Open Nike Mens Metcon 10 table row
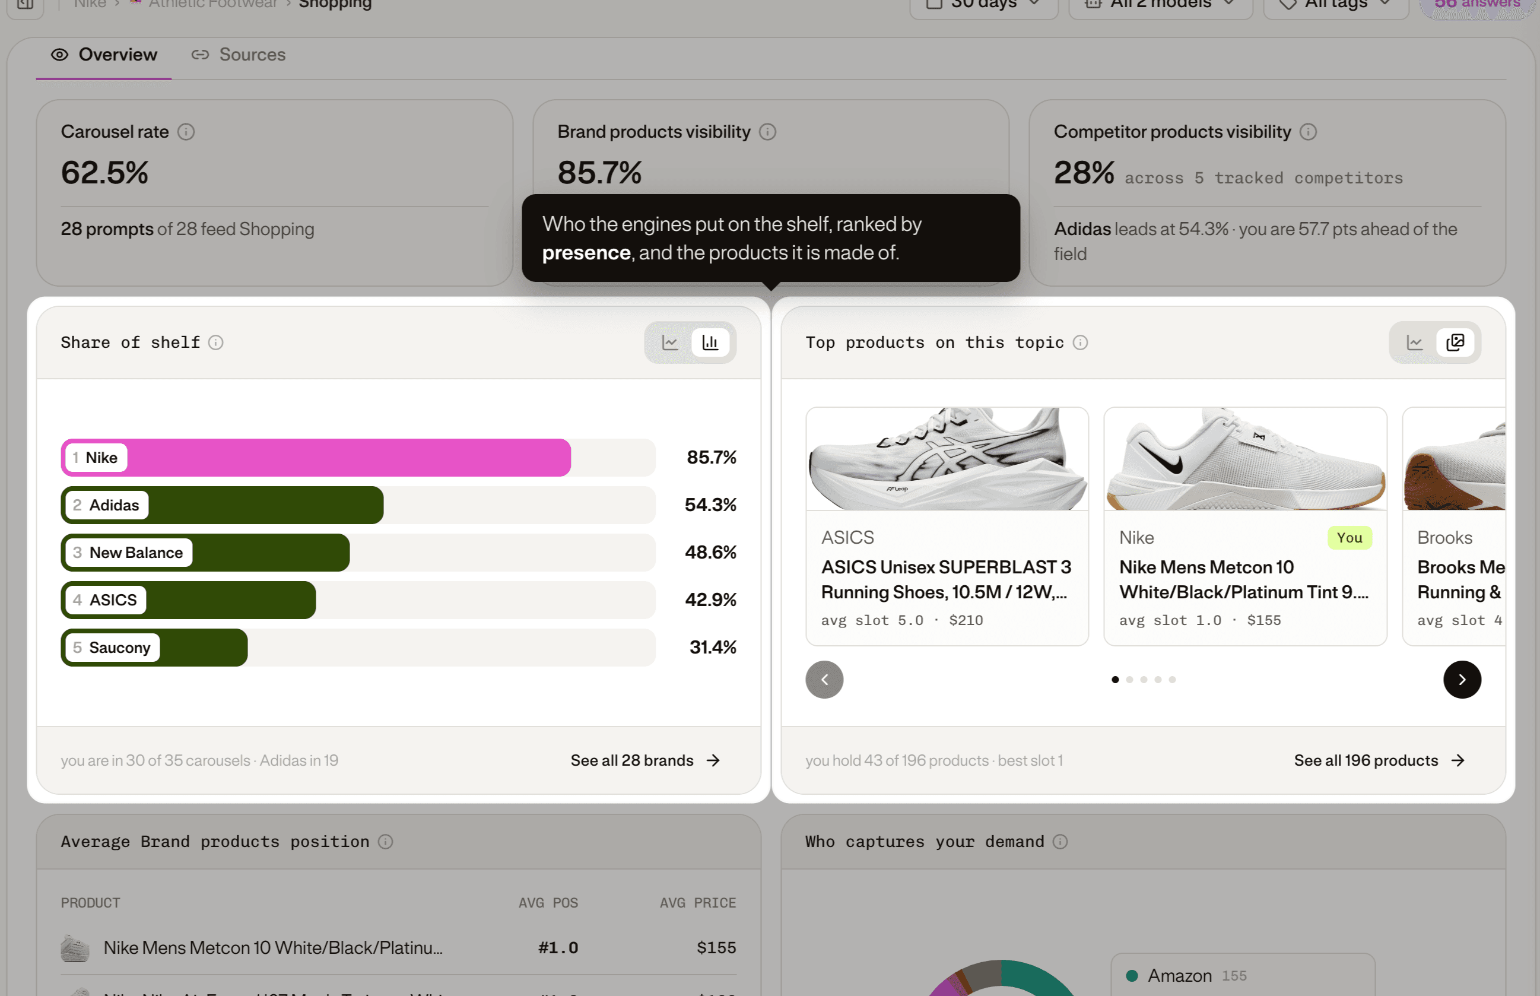The height and width of the screenshot is (996, 1540). coord(398,948)
